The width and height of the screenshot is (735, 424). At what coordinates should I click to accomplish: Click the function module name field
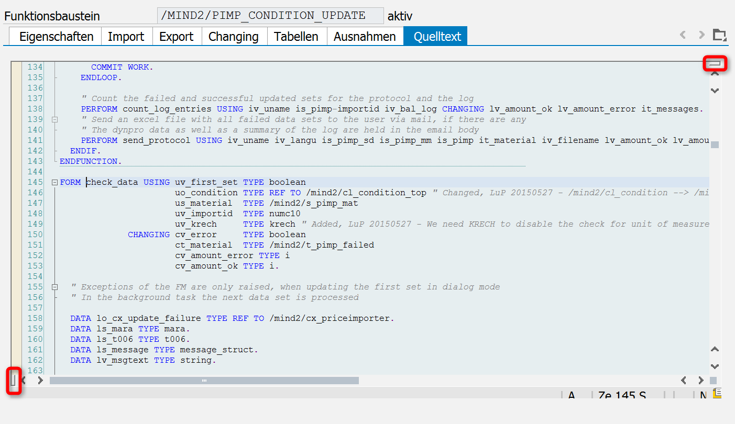(270, 16)
